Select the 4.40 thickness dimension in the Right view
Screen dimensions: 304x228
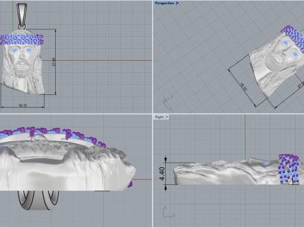coord(161,174)
